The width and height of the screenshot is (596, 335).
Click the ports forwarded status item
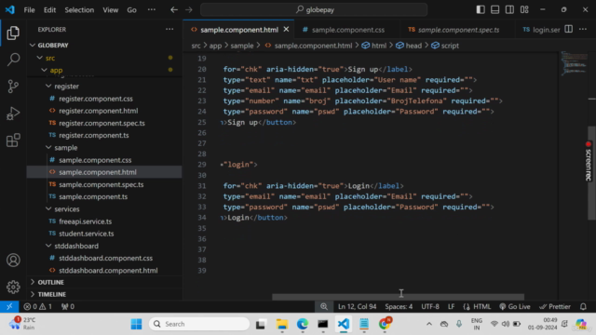click(68, 306)
